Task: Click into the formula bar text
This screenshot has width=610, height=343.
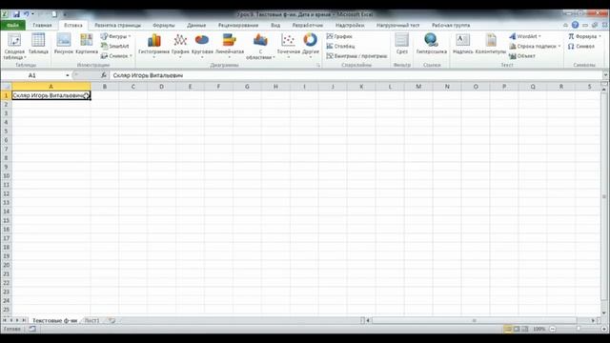Action: [356, 75]
